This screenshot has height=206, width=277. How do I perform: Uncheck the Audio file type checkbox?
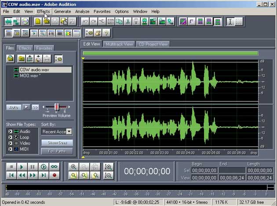pyautogui.click(x=11, y=131)
